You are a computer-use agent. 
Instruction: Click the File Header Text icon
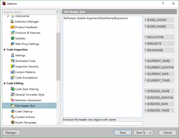click(13, 106)
